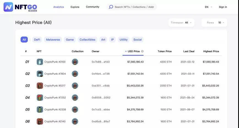The image size is (239, 128).
Task: Open CryptoPunk #2338 avatar image
Action: click(40, 110)
